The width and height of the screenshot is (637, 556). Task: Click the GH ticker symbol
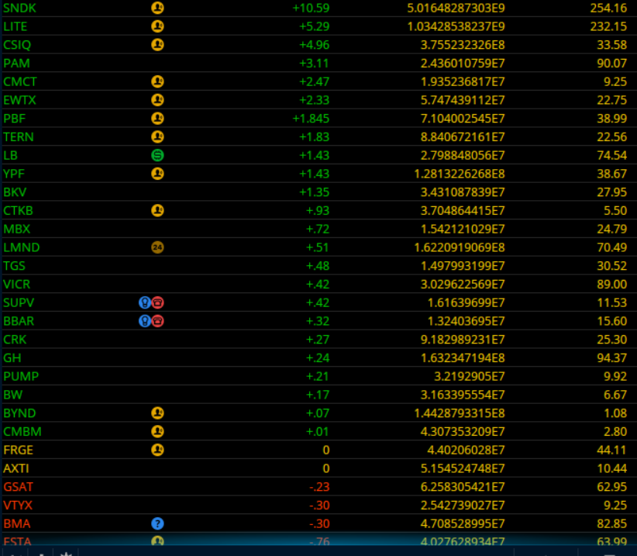tap(12, 357)
